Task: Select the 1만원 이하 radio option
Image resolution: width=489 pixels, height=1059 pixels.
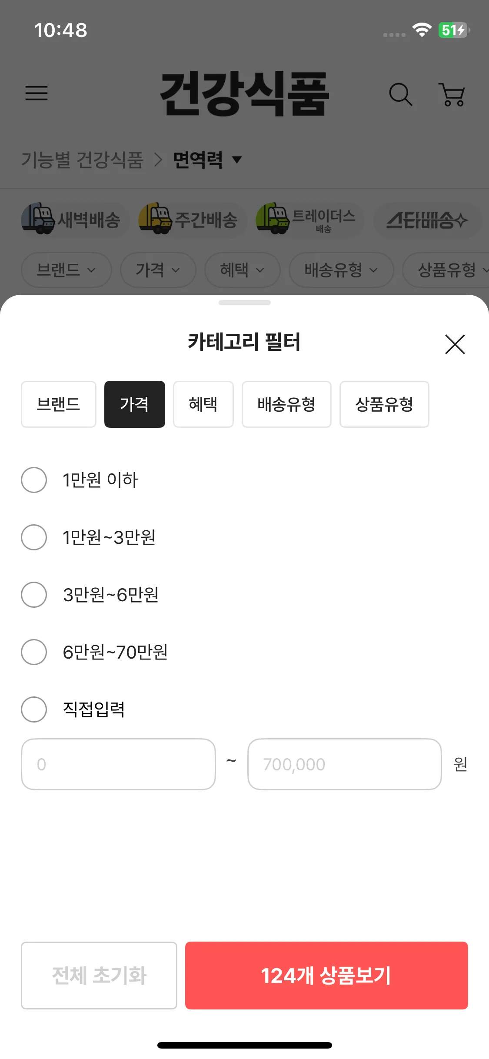Action: pos(34,480)
